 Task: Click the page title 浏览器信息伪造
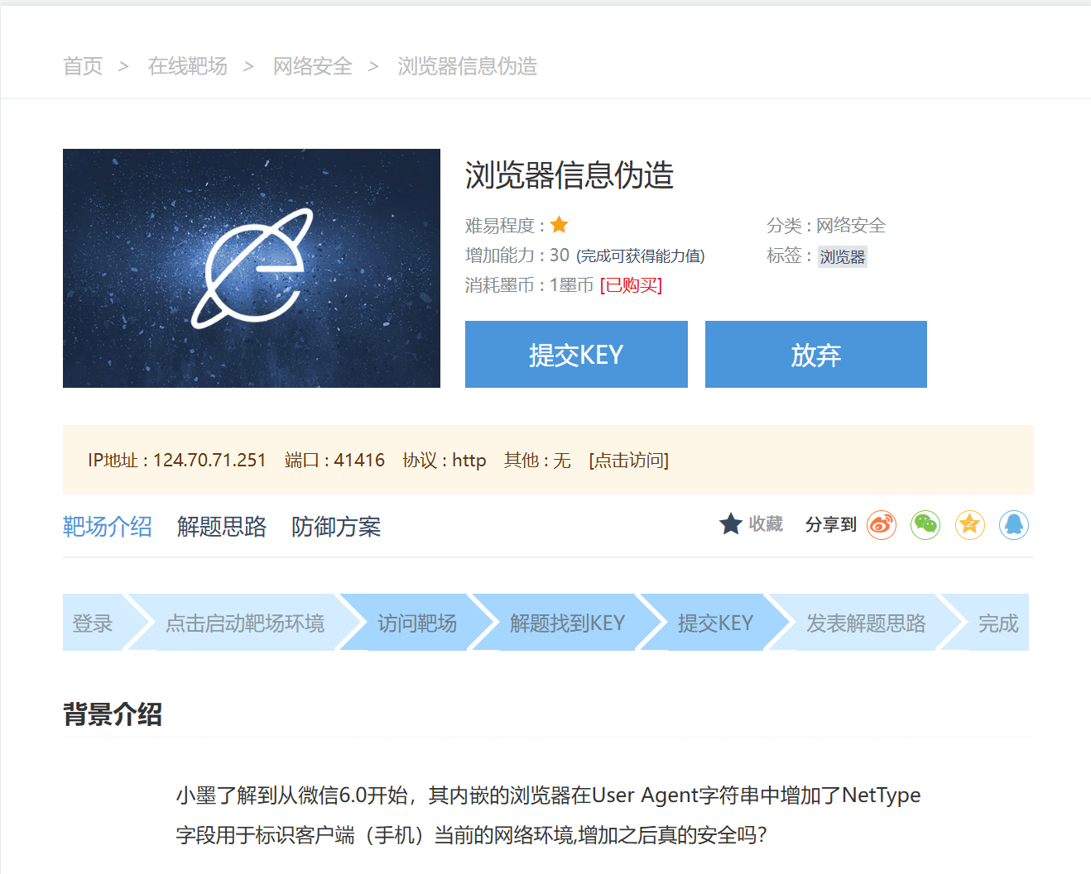pos(570,175)
